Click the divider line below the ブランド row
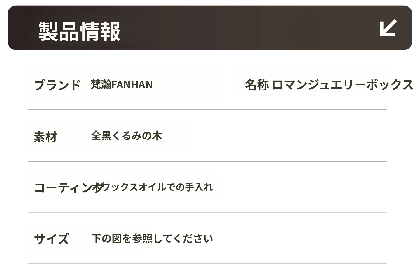Screen dimensions: 420x276 click(207, 110)
